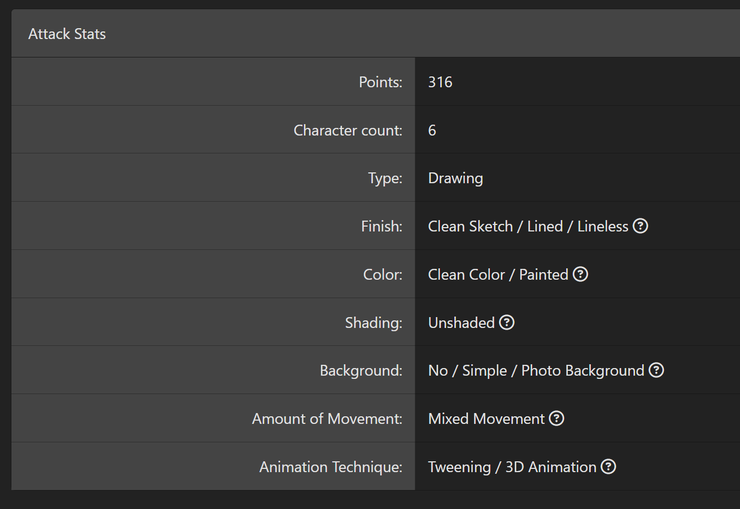Screen dimensions: 740x509
Task: Click the Clean Sketch / Lined / Lineless text
Action: 528,227
